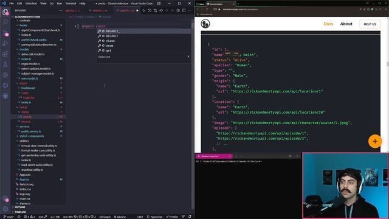The width and height of the screenshot is (389, 219).
Task: Open the Help menu
Action: click(83, 4)
